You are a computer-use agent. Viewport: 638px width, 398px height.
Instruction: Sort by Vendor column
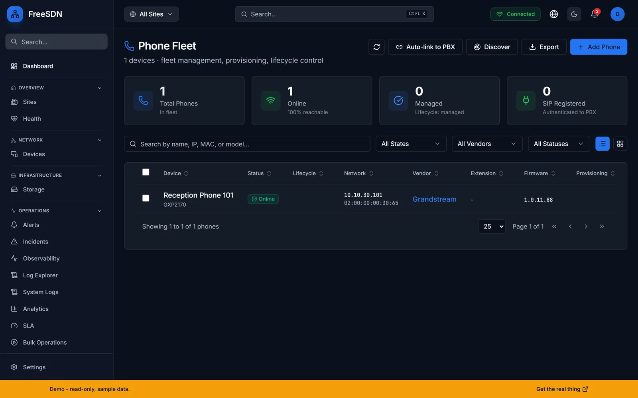[425, 174]
